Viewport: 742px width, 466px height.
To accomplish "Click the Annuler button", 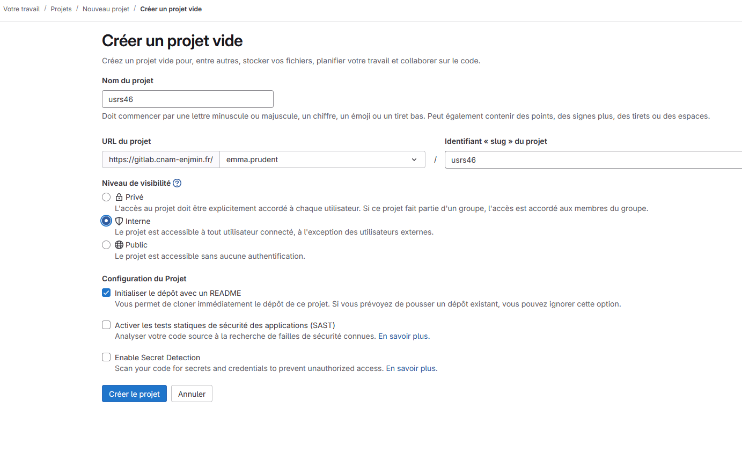I will [192, 394].
